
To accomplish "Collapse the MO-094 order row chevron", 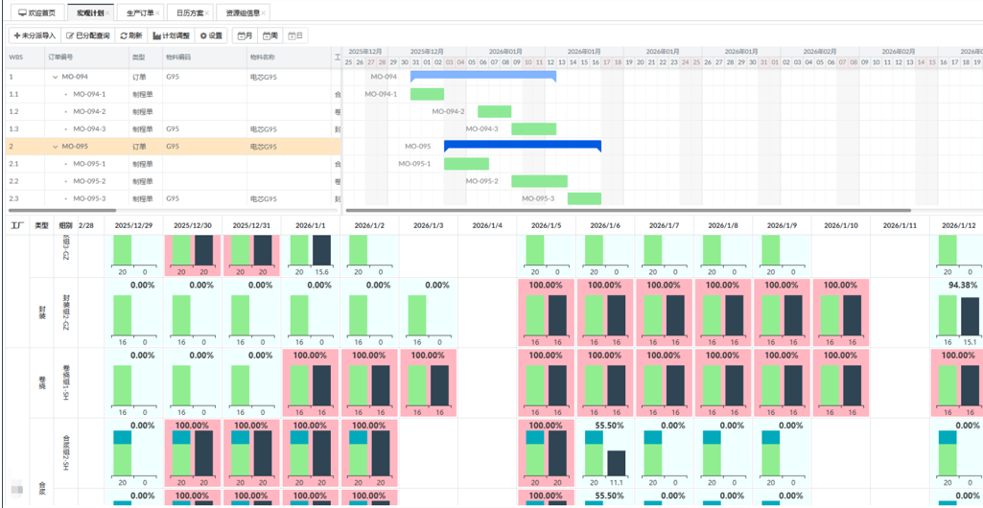I will (56, 77).
